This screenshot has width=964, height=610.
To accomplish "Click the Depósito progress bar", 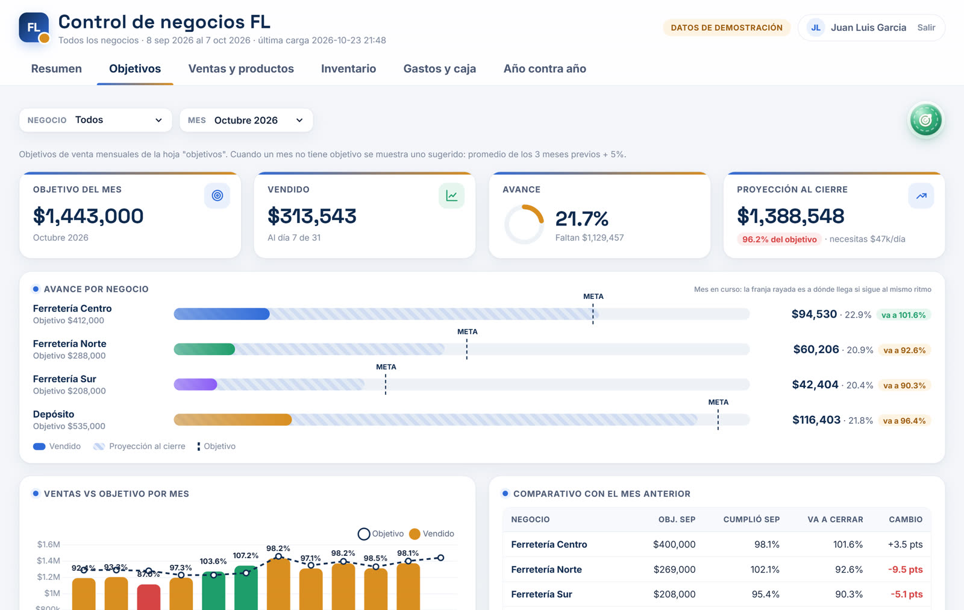I will (x=462, y=420).
